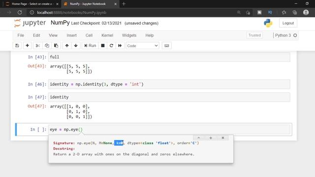Click the Logout button
Image resolution: width=315 pixels, height=177 pixels.
pos(288,23)
